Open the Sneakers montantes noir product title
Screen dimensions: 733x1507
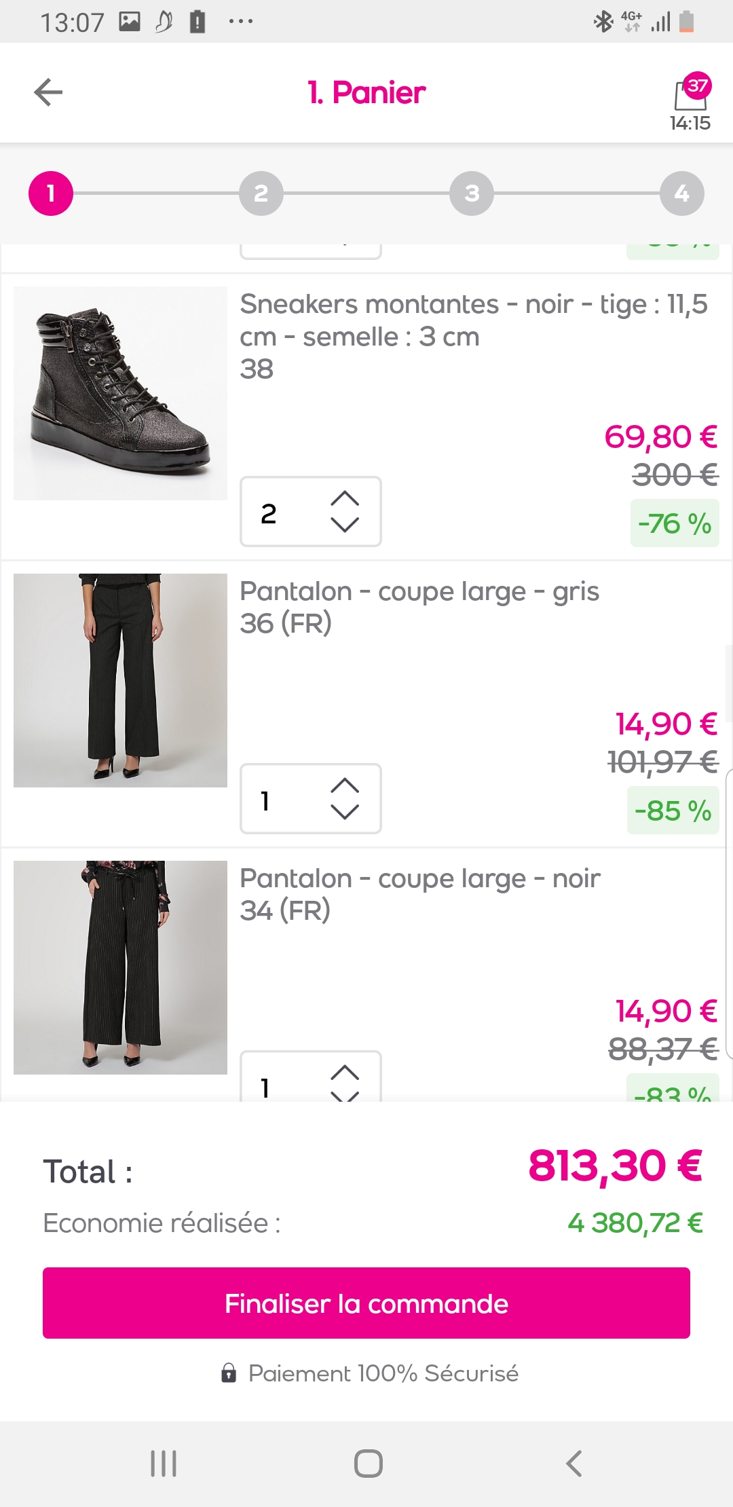[x=473, y=320]
